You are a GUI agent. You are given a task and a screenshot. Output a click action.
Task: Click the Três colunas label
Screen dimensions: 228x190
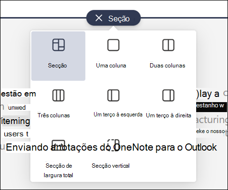[x=54, y=115]
